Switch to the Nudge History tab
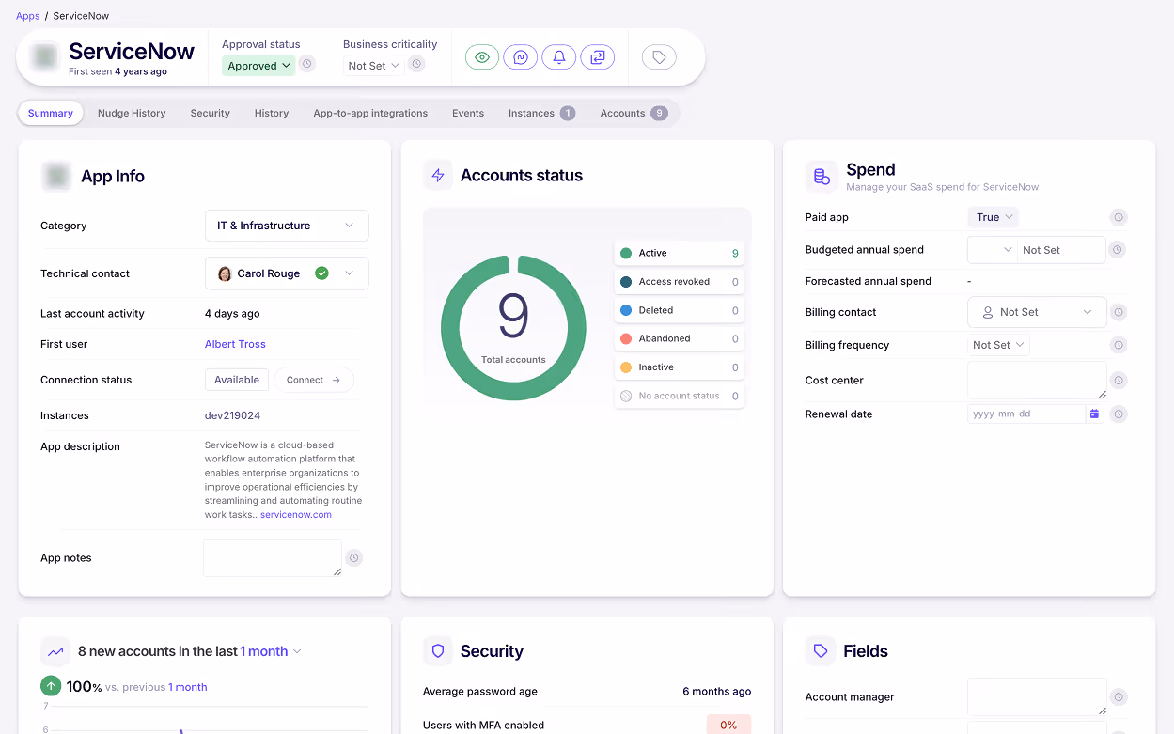 [132, 113]
